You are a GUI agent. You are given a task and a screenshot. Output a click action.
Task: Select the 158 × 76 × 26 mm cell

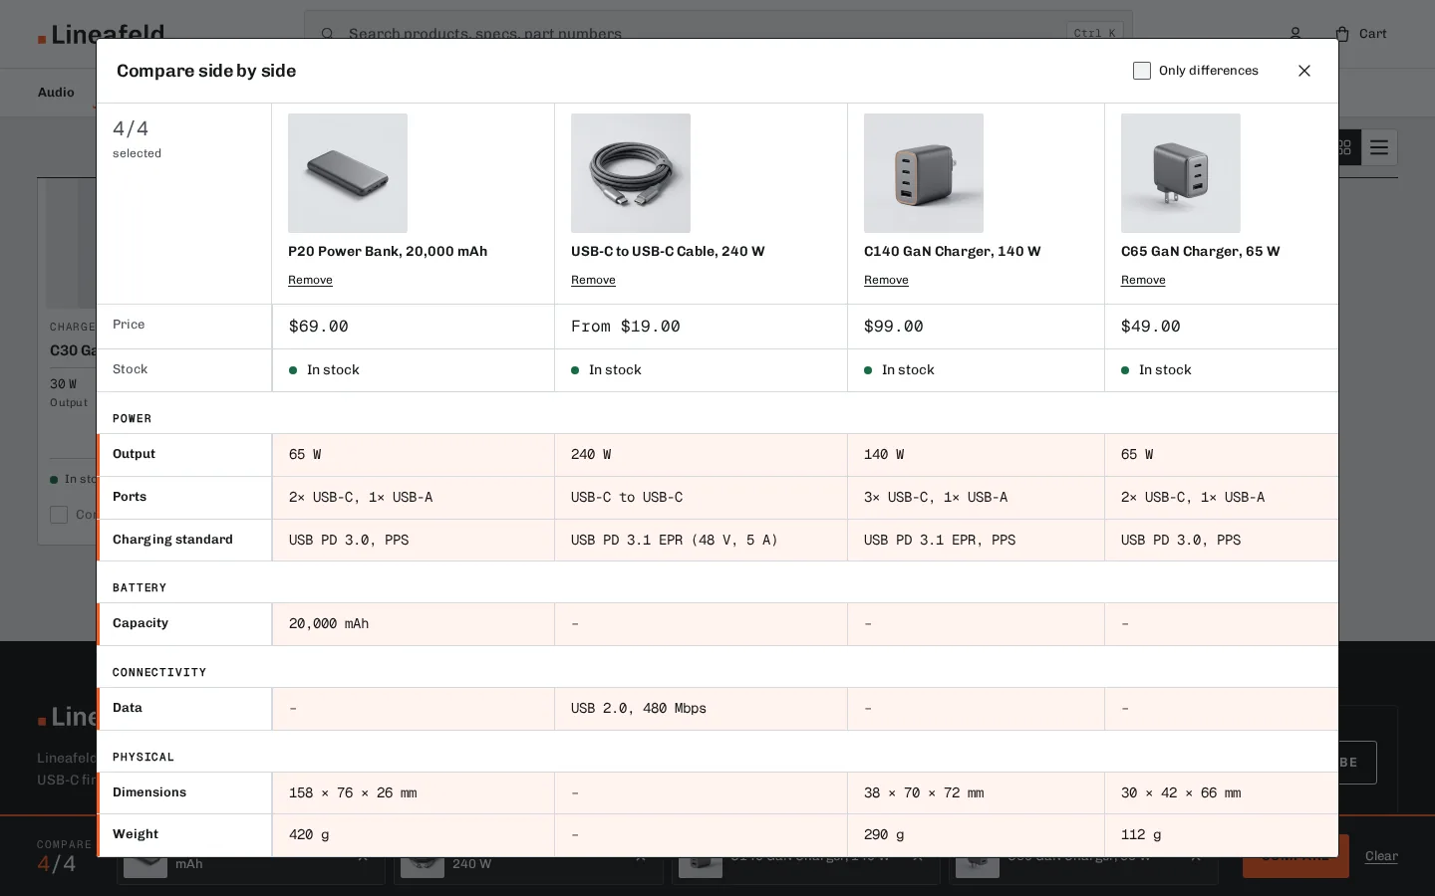click(414, 793)
